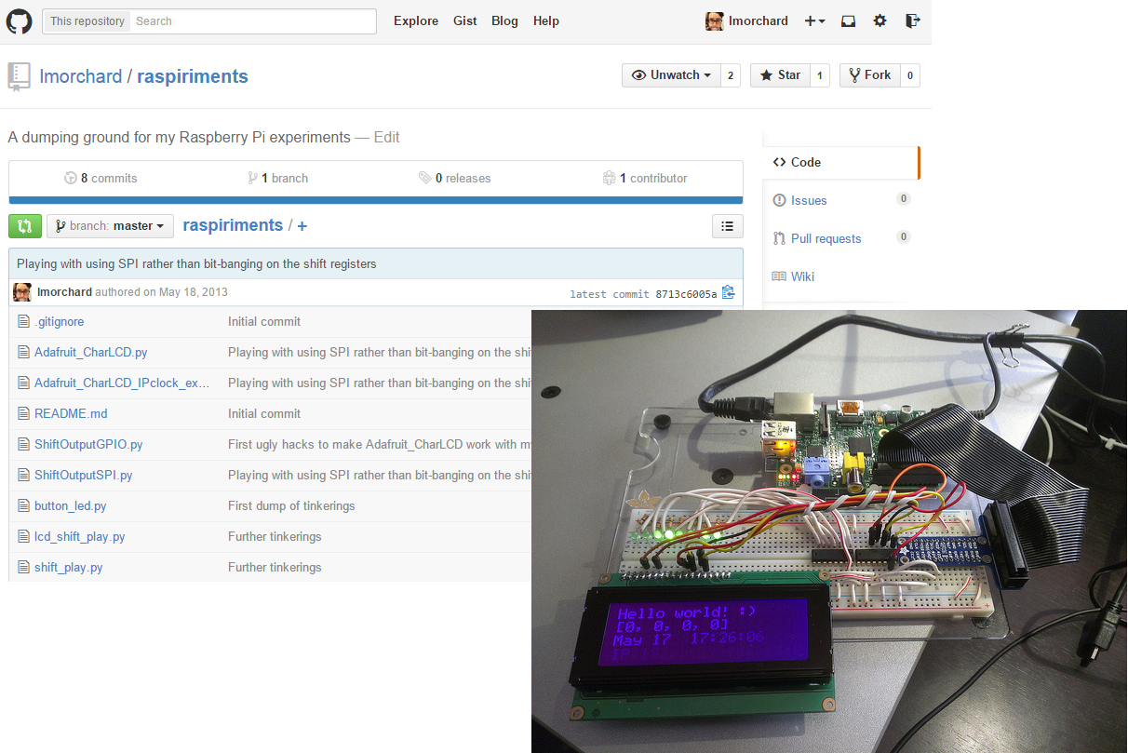Viewport: 1128px width, 753px height.
Task: Star the raspiriments repository
Action: pos(779,75)
